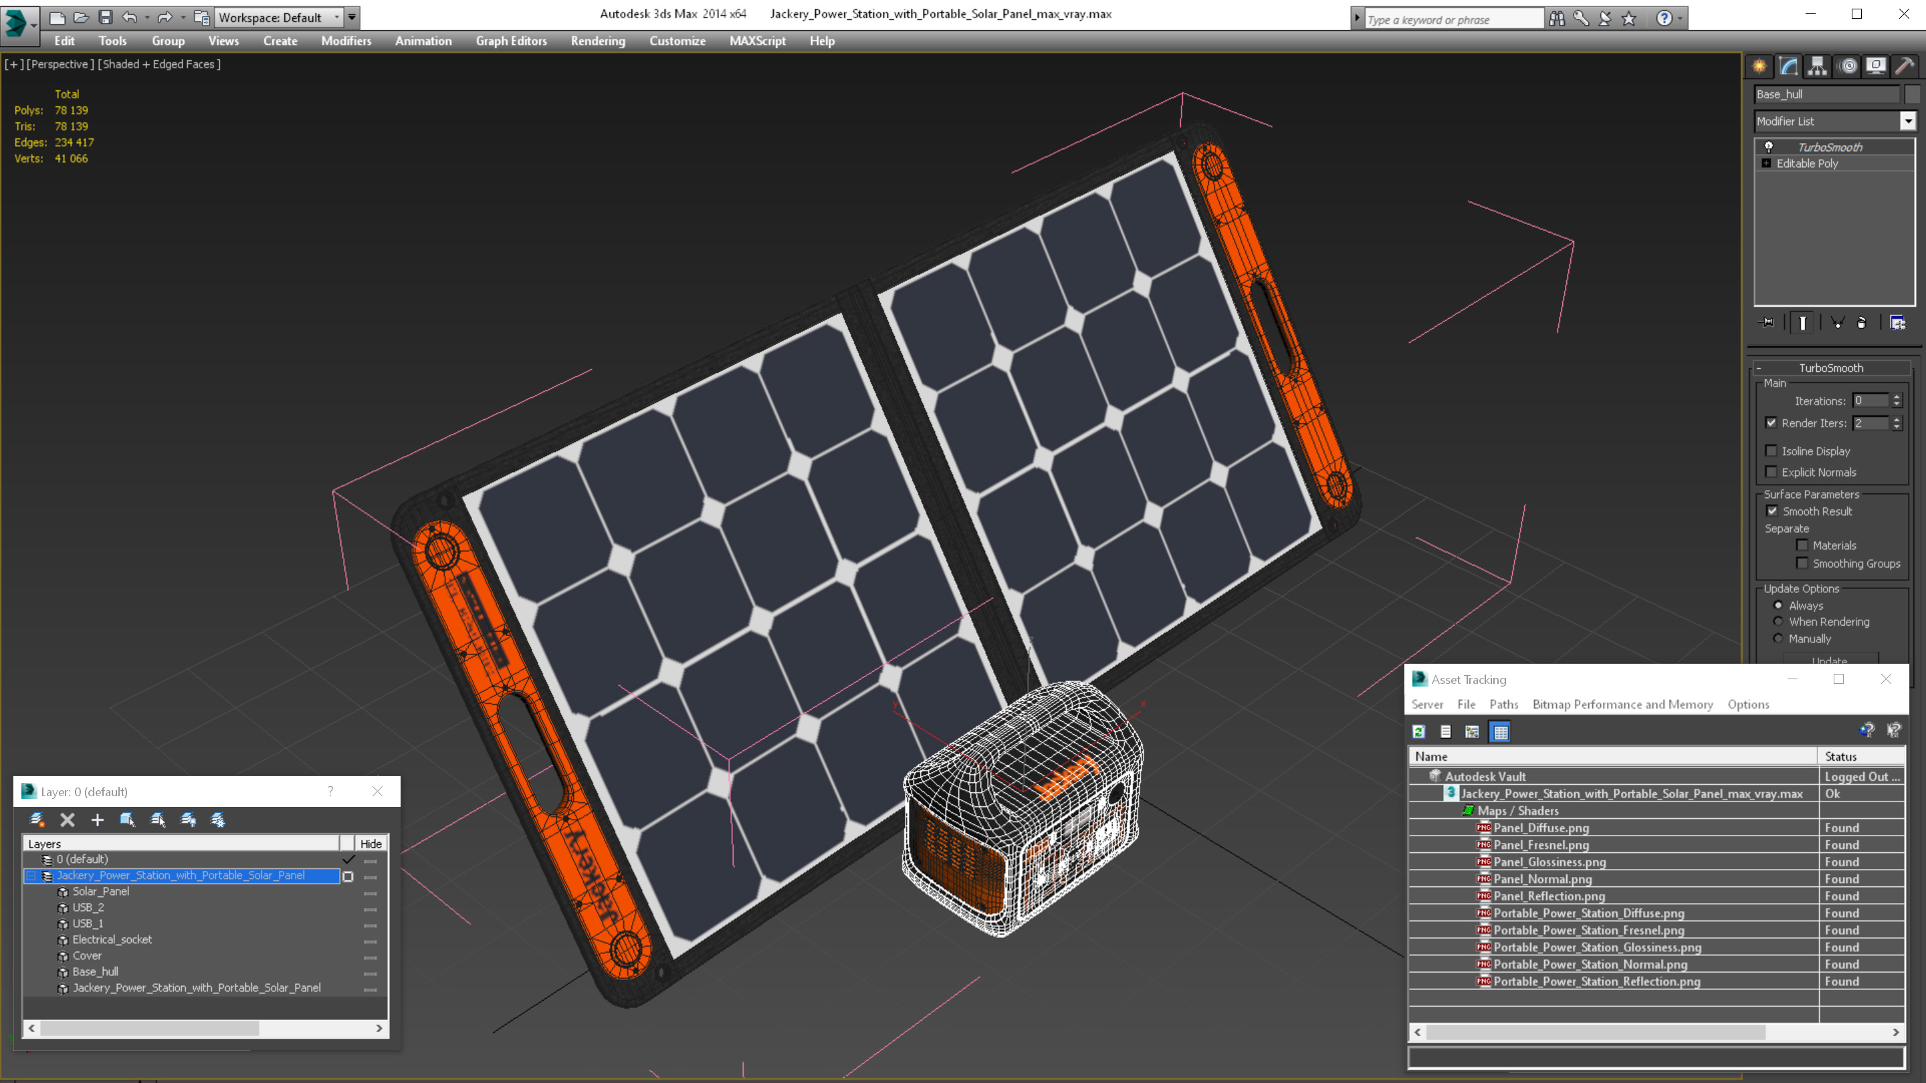Switch Asset Tracking to Tree View icon
Viewport: 1926px width, 1083px height.
tap(1472, 732)
